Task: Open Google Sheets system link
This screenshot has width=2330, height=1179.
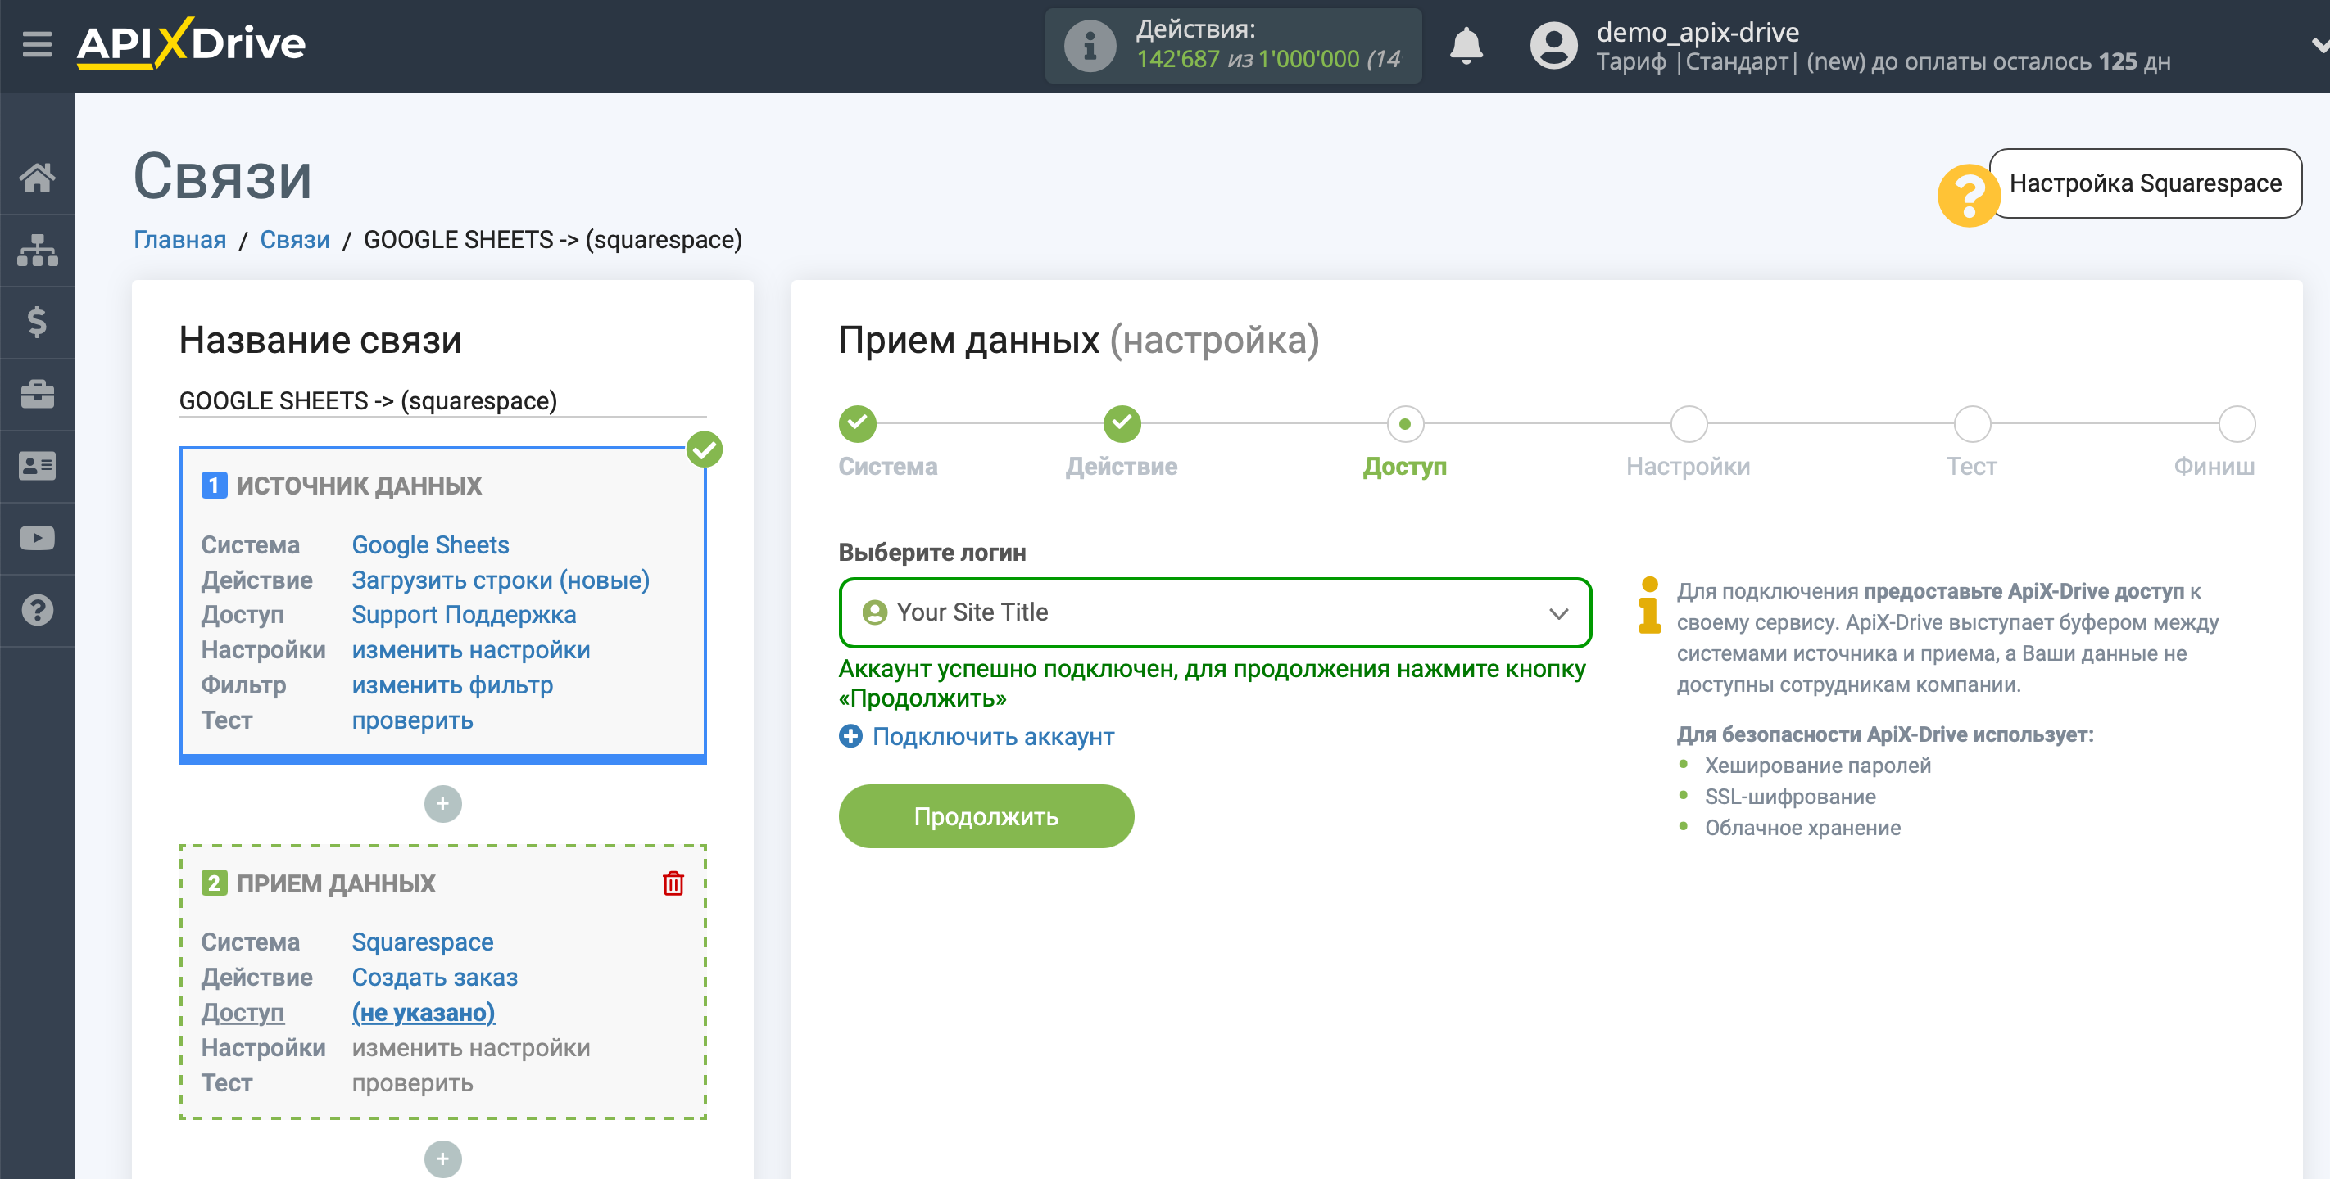Action: coord(431,545)
